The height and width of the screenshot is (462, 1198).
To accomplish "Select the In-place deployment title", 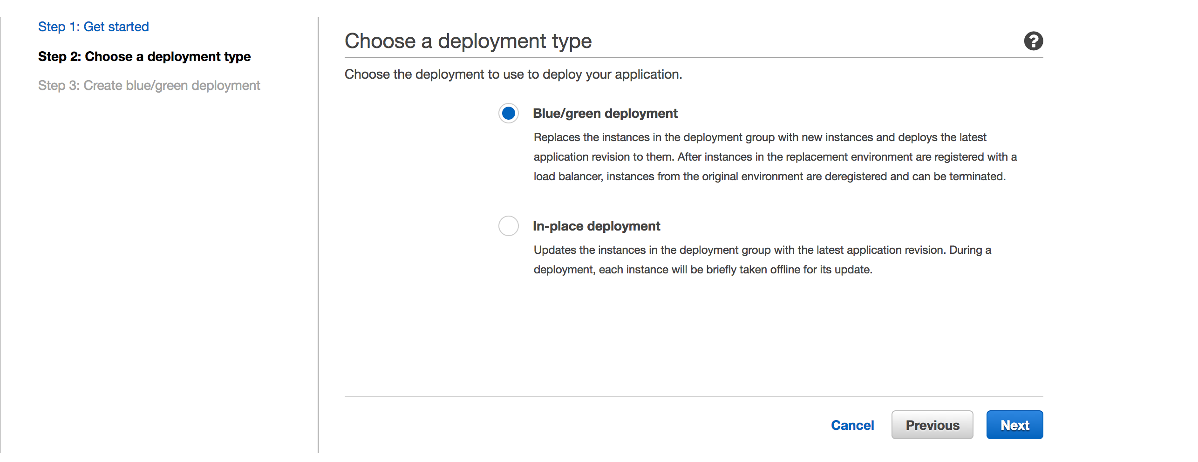I will pyautogui.click(x=596, y=226).
